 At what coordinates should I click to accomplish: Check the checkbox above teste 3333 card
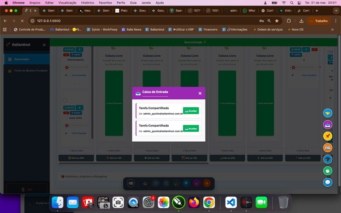65,100
